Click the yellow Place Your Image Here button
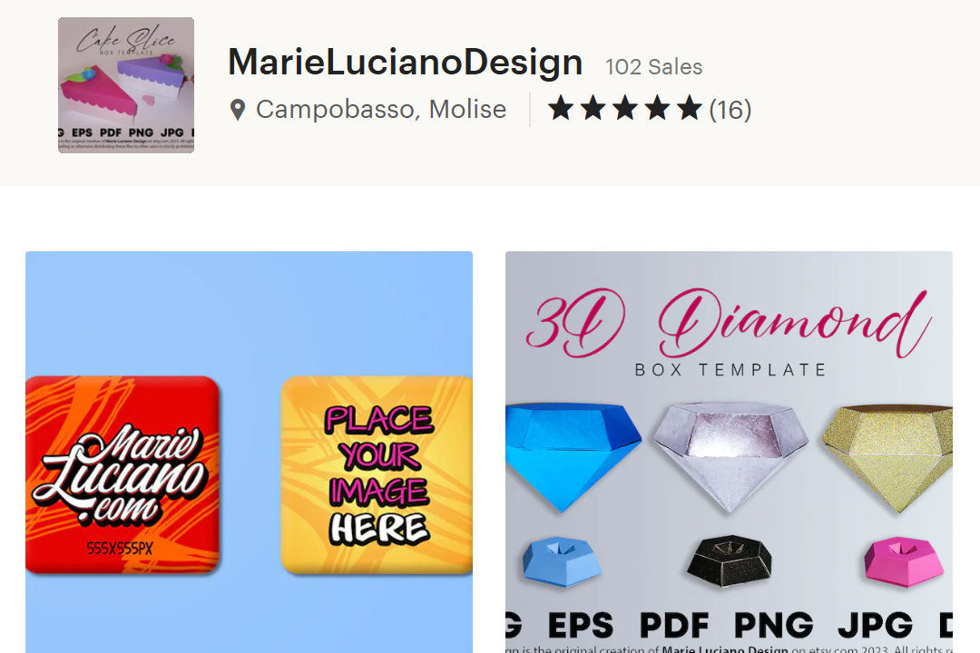 [377, 474]
